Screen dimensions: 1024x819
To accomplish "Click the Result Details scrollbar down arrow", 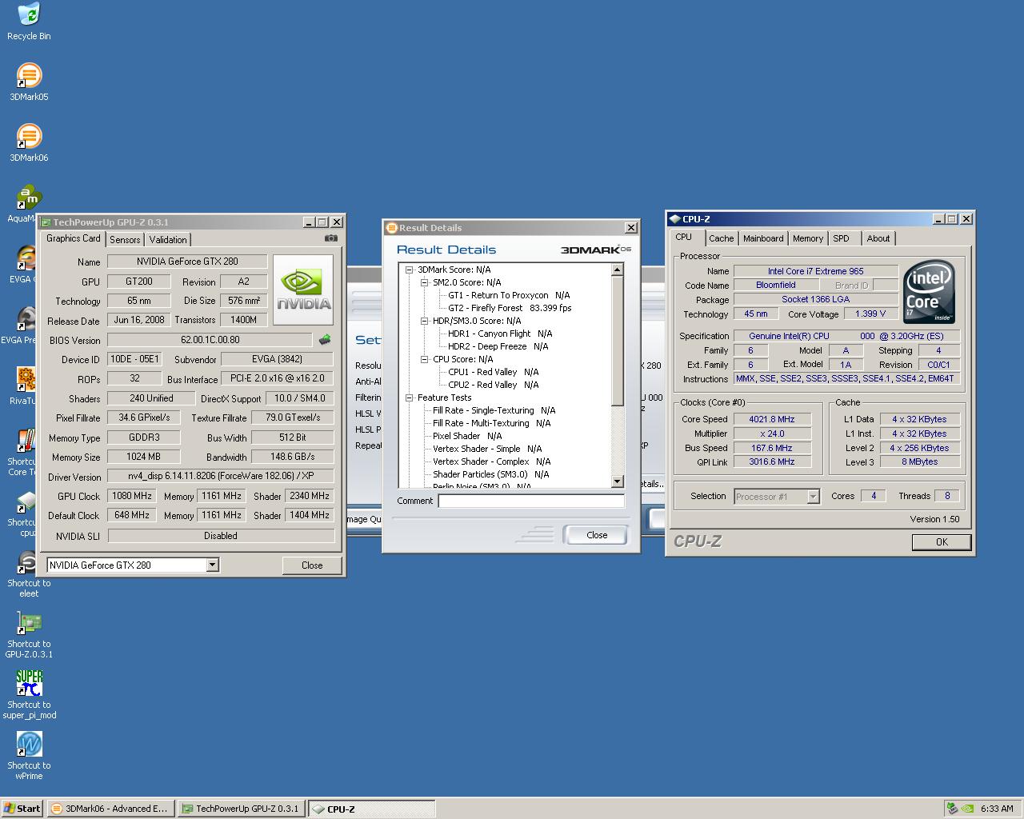I will point(617,481).
